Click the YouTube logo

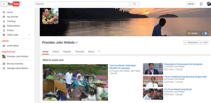pyautogui.click(x=13, y=4)
